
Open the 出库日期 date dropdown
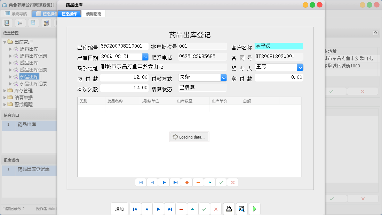click(145, 57)
